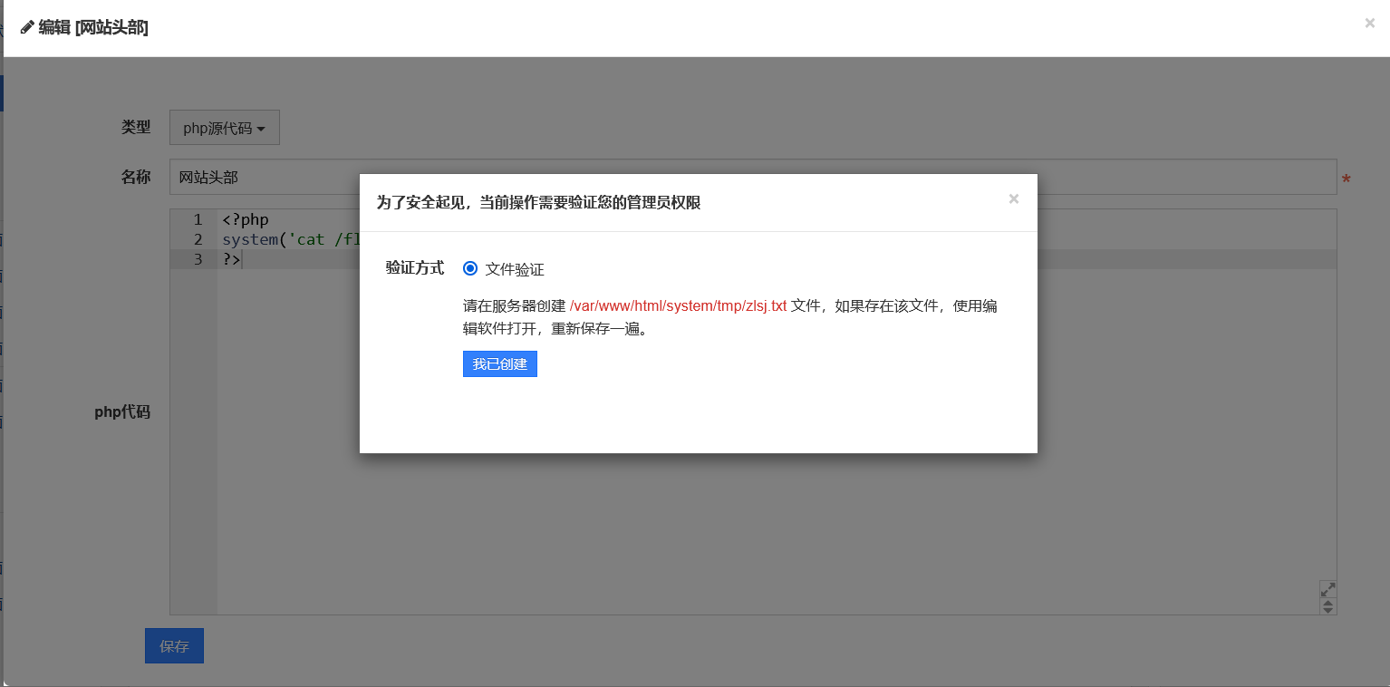Place cursor on the <?php code line
Viewport: 1390px width, 687px height.
tap(246, 220)
